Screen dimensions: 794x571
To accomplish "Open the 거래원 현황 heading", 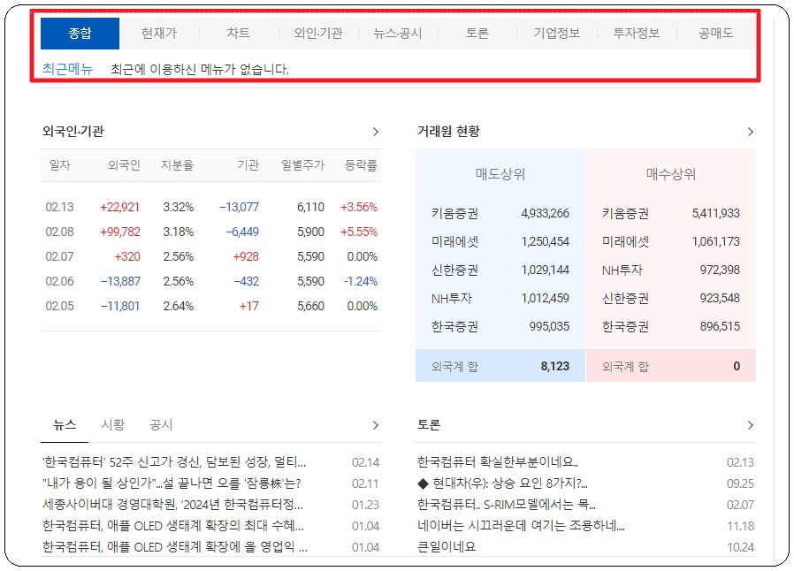I will tap(448, 132).
